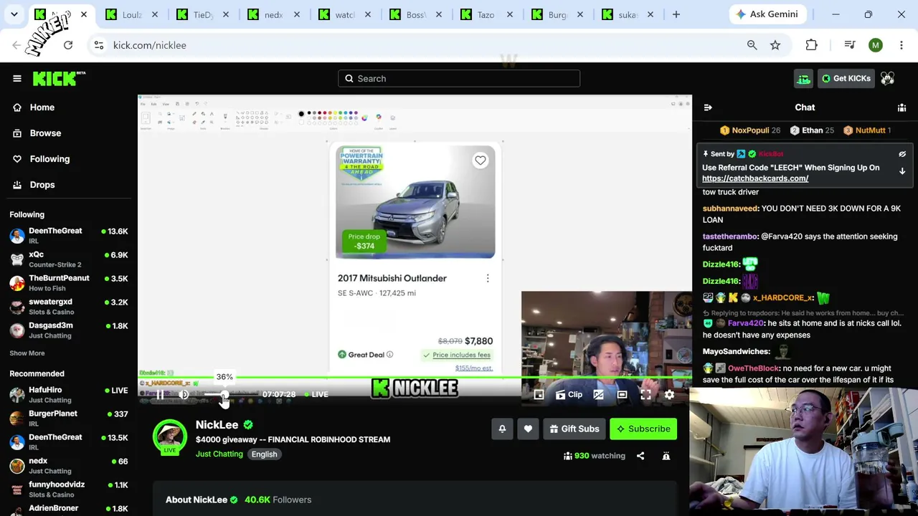Open xQc channel from Following list
Image resolution: width=918 pixels, height=516 pixels.
(x=69, y=259)
